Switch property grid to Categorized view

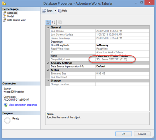48,22
